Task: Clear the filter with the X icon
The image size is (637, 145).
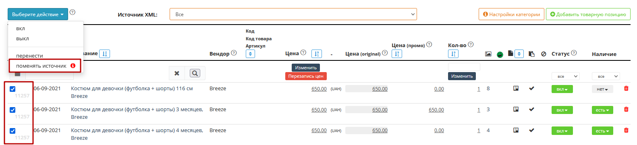Action: click(176, 73)
